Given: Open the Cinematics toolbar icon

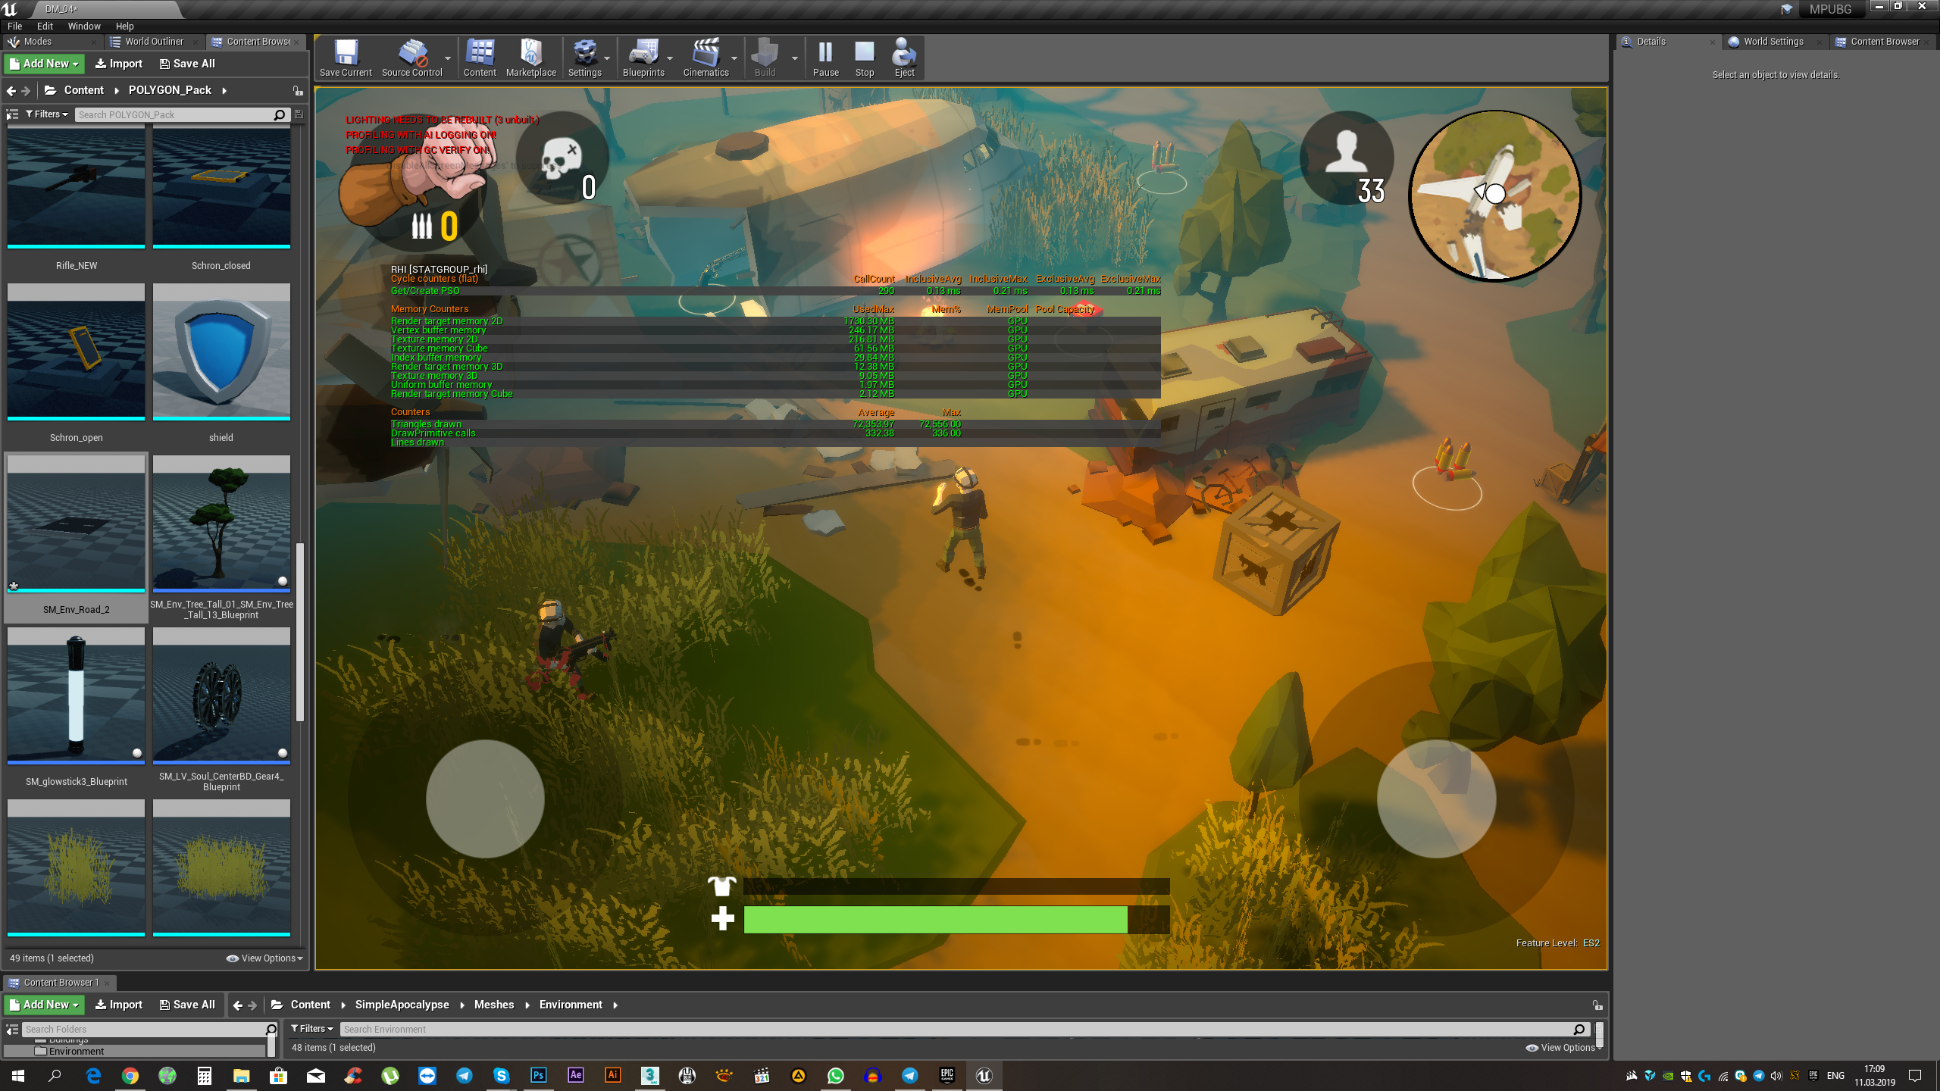Looking at the screenshot, I should pyautogui.click(x=706, y=58).
